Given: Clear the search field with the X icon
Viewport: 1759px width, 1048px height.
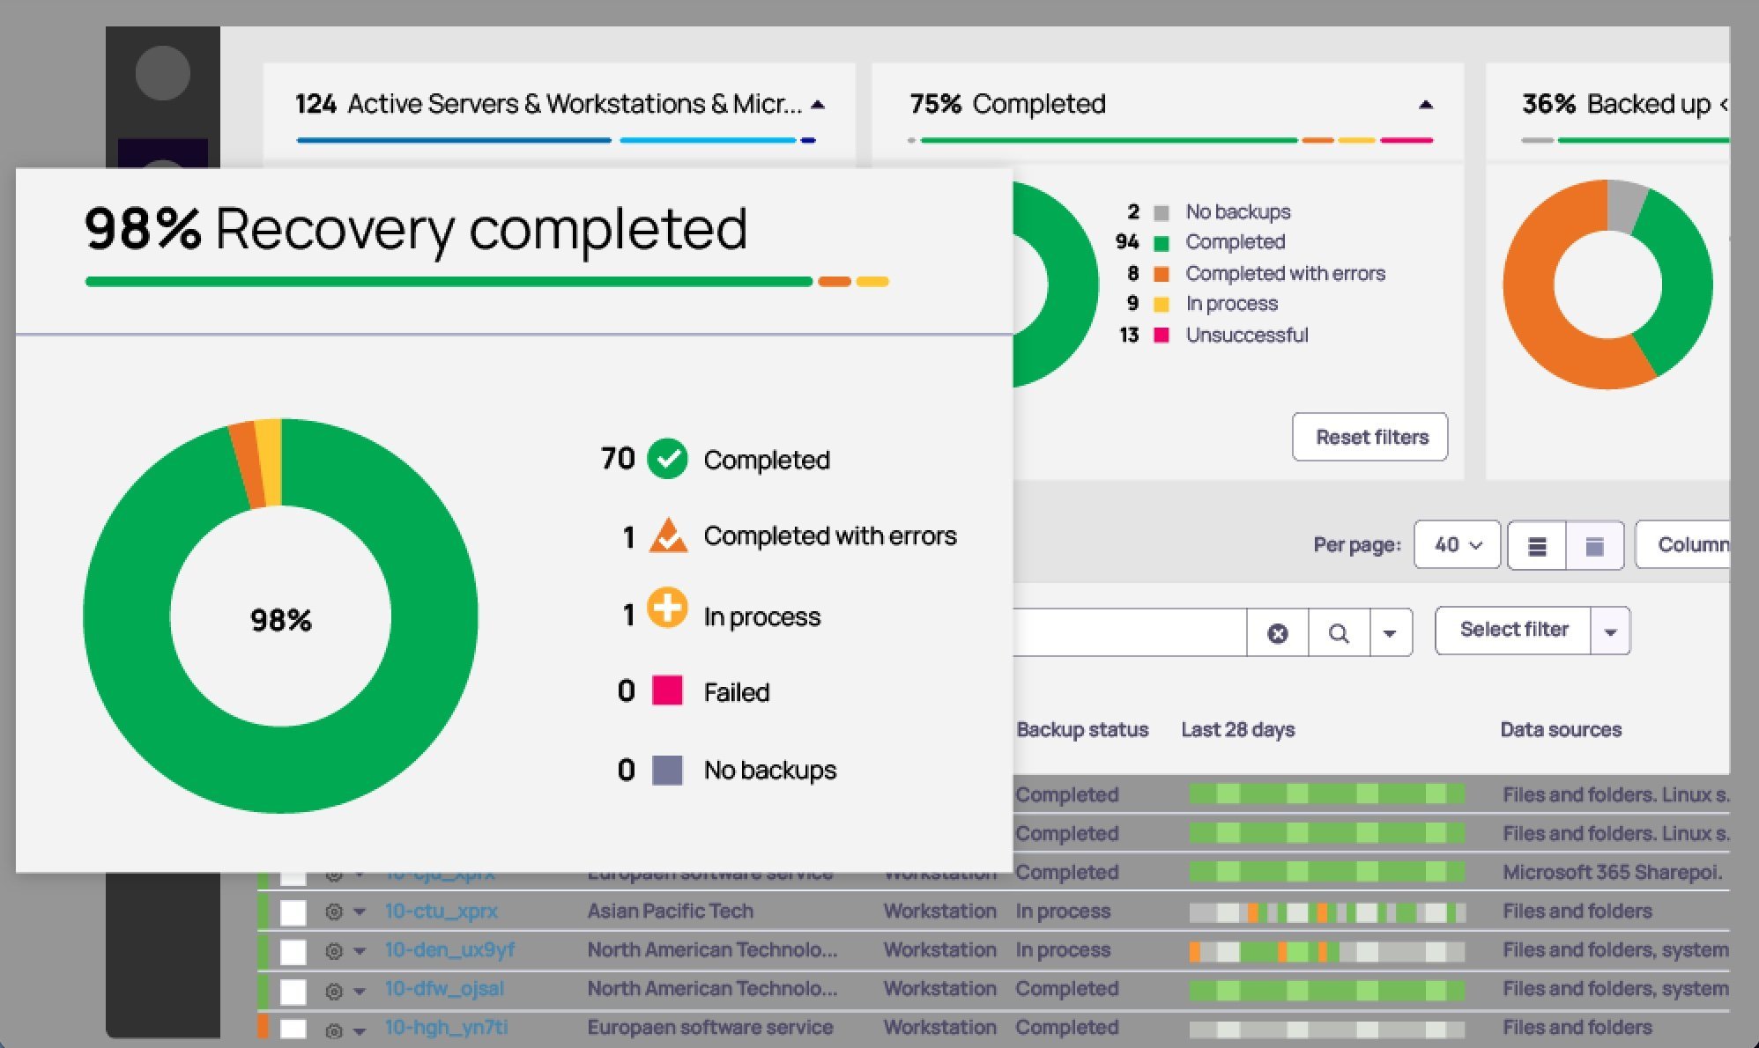Looking at the screenshot, I should 1277,632.
